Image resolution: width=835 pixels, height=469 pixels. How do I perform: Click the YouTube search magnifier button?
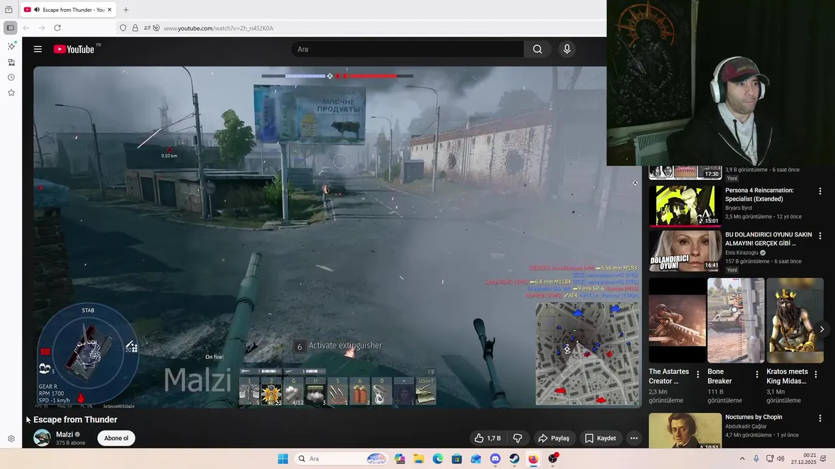(x=537, y=49)
